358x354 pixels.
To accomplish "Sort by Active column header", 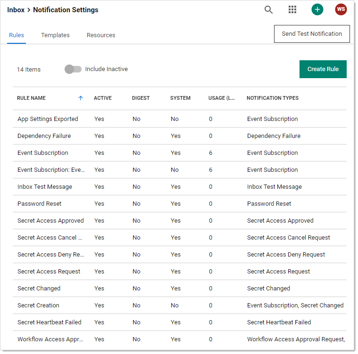I will pyautogui.click(x=103, y=98).
